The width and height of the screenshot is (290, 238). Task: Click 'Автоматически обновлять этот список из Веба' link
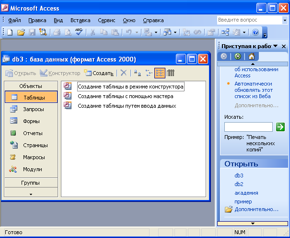253,90
